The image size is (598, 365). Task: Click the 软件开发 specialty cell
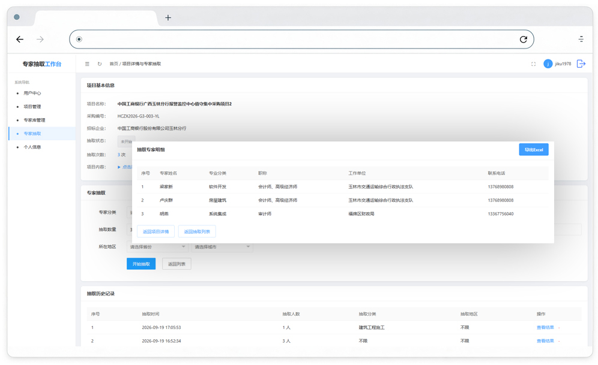(x=217, y=187)
